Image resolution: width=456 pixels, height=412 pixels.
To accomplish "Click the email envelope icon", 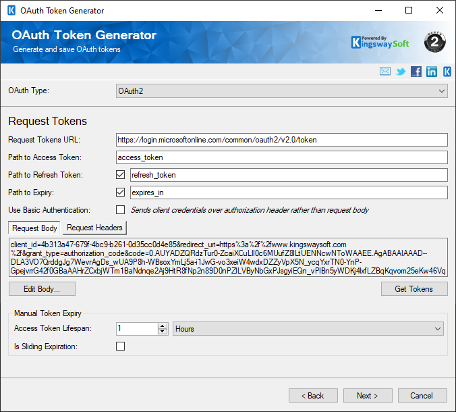I will 385,72.
